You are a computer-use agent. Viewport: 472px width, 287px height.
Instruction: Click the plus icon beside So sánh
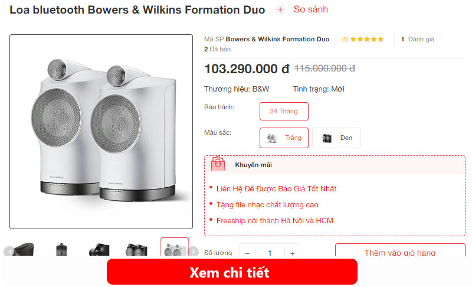[280, 10]
